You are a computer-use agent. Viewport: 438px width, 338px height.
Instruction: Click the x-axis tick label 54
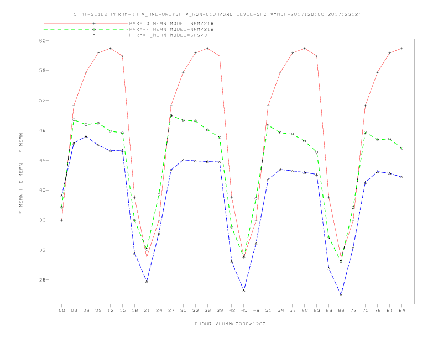coord(280,310)
